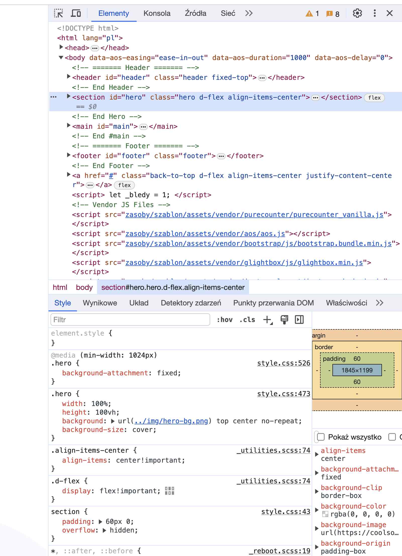Open aos.js script link

[x=205, y=234]
